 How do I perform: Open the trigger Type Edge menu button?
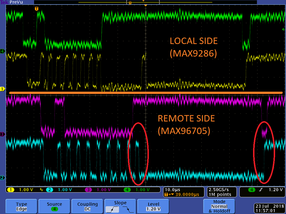click(x=21, y=207)
